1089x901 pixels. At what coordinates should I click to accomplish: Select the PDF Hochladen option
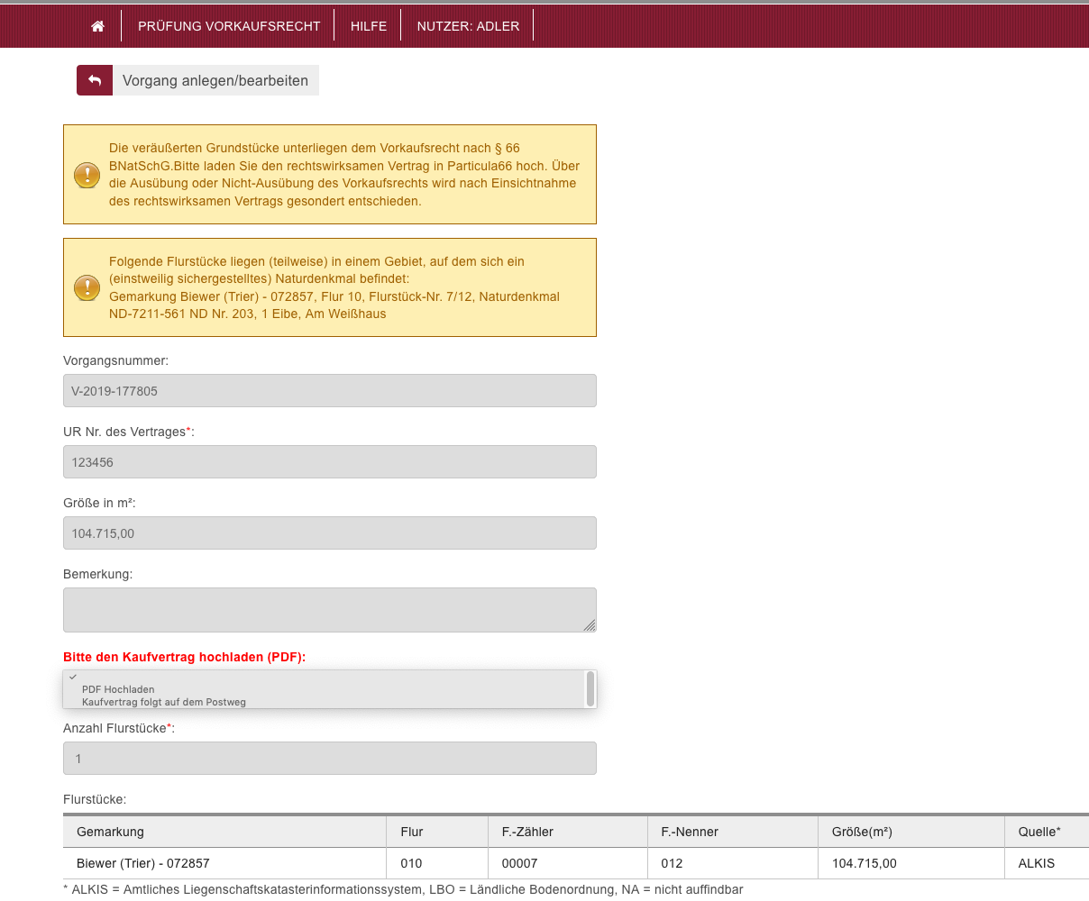coord(118,689)
